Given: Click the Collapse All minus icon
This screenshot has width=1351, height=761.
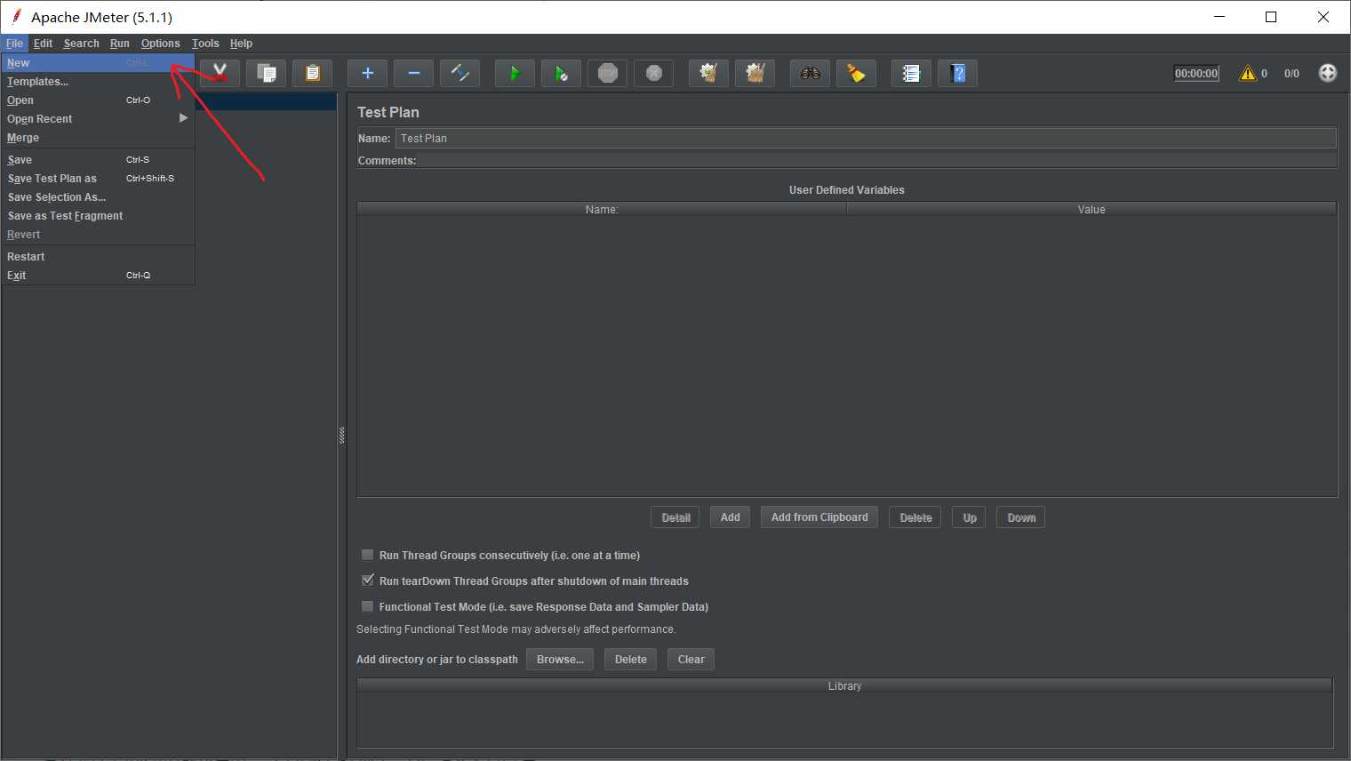Looking at the screenshot, I should click(x=413, y=73).
